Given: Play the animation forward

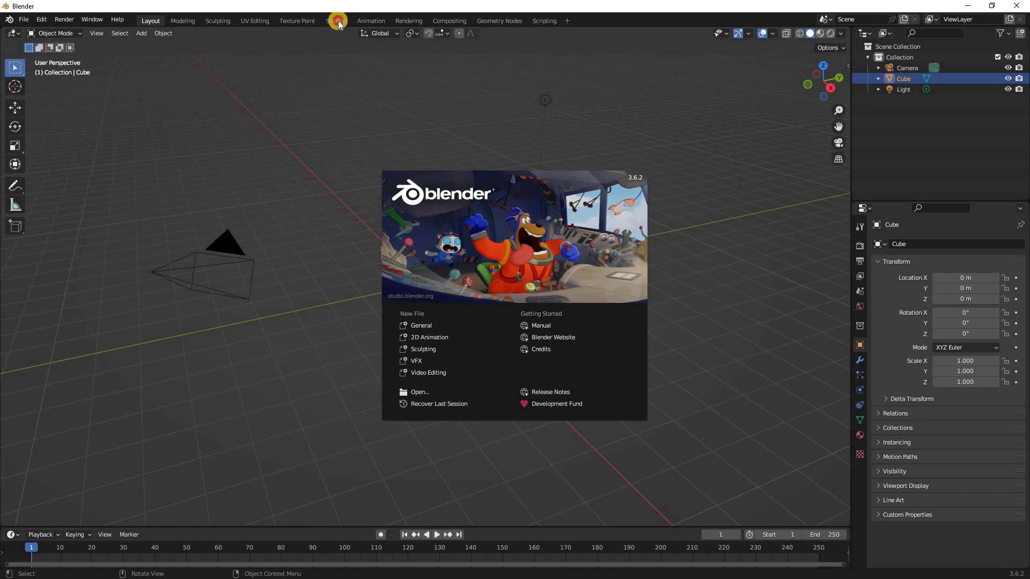Looking at the screenshot, I should 437,535.
